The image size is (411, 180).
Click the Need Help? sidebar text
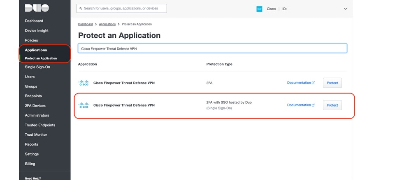33,178
